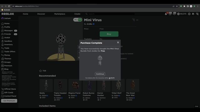
Task: Open the Robot Bunny Costume item
Action: (x=89, y=90)
